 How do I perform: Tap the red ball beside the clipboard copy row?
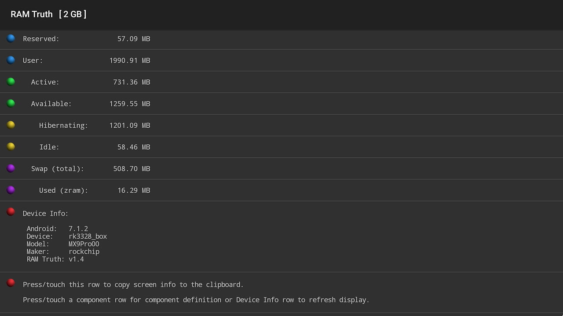click(x=11, y=283)
